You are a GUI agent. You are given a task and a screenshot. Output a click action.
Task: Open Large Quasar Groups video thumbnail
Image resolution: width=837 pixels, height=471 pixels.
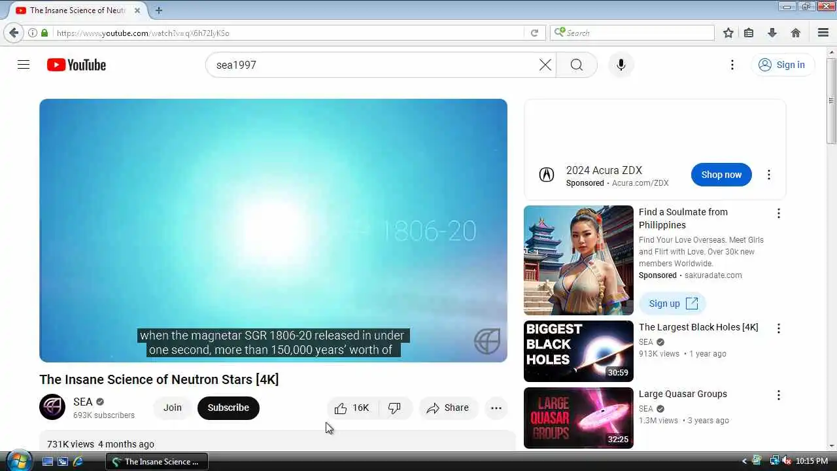point(579,418)
